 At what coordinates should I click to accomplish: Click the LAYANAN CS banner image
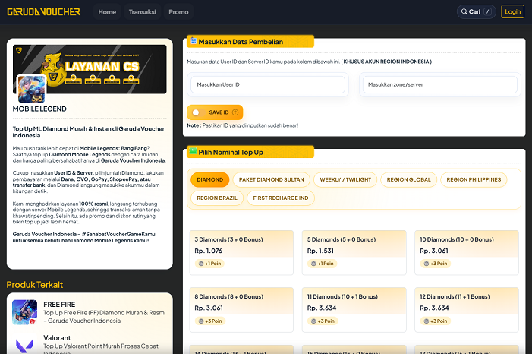tap(90, 69)
